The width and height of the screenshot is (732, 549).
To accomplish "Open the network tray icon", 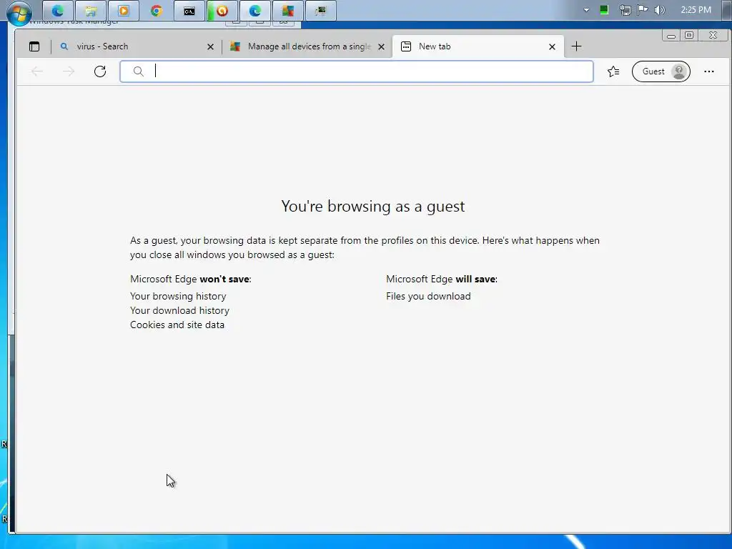I will click(625, 10).
